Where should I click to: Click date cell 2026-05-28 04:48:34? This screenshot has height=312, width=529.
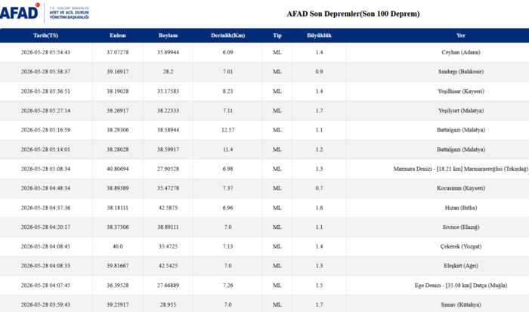pyautogui.click(x=45, y=188)
